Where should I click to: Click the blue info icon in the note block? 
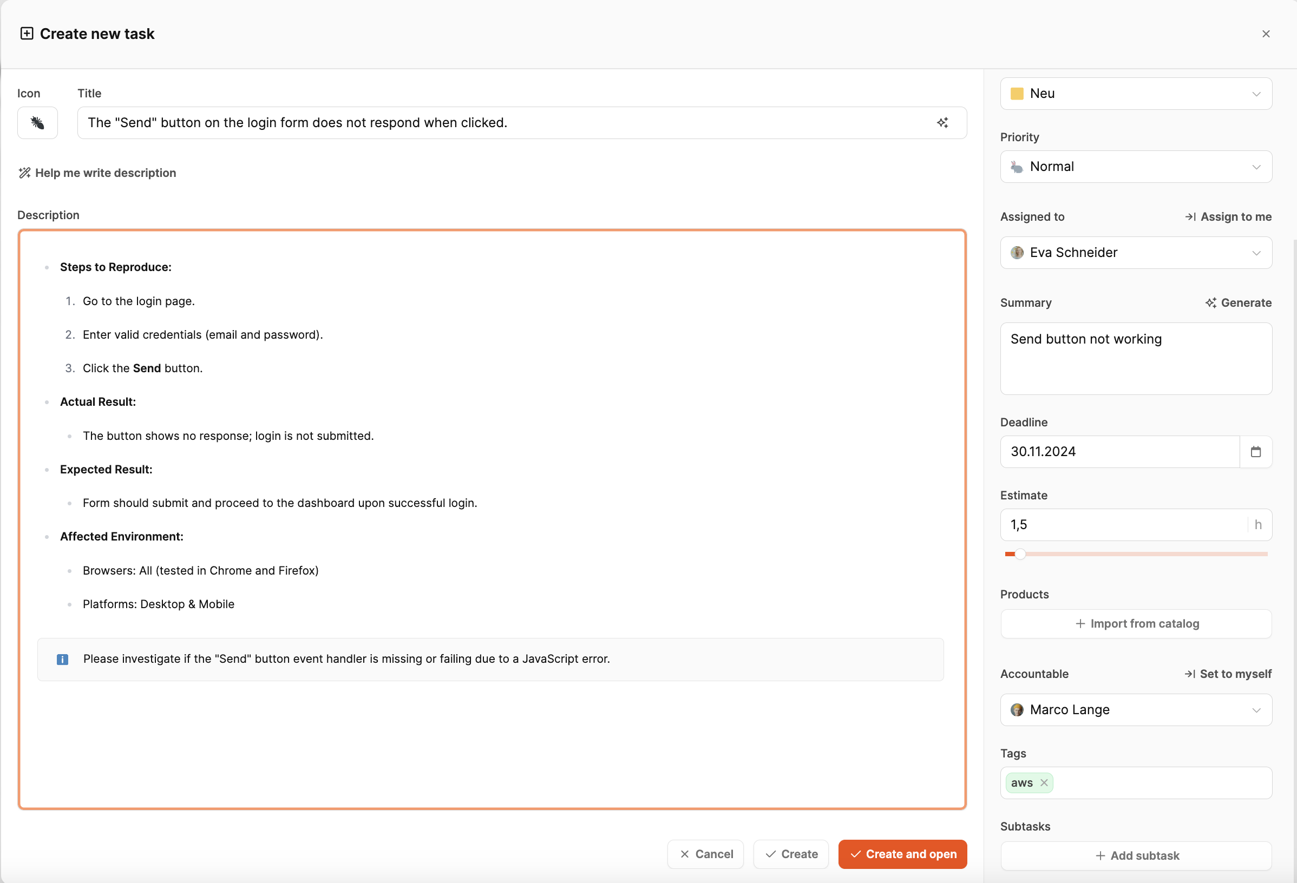pyautogui.click(x=62, y=660)
